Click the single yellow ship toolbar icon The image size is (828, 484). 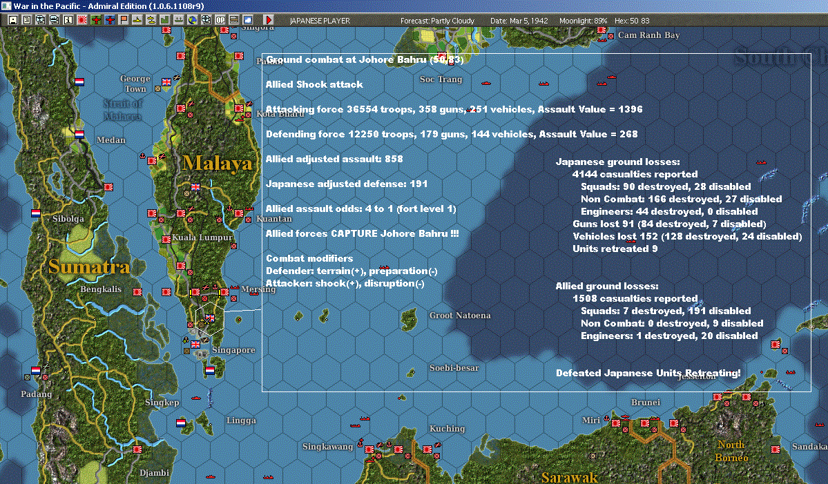(x=137, y=20)
